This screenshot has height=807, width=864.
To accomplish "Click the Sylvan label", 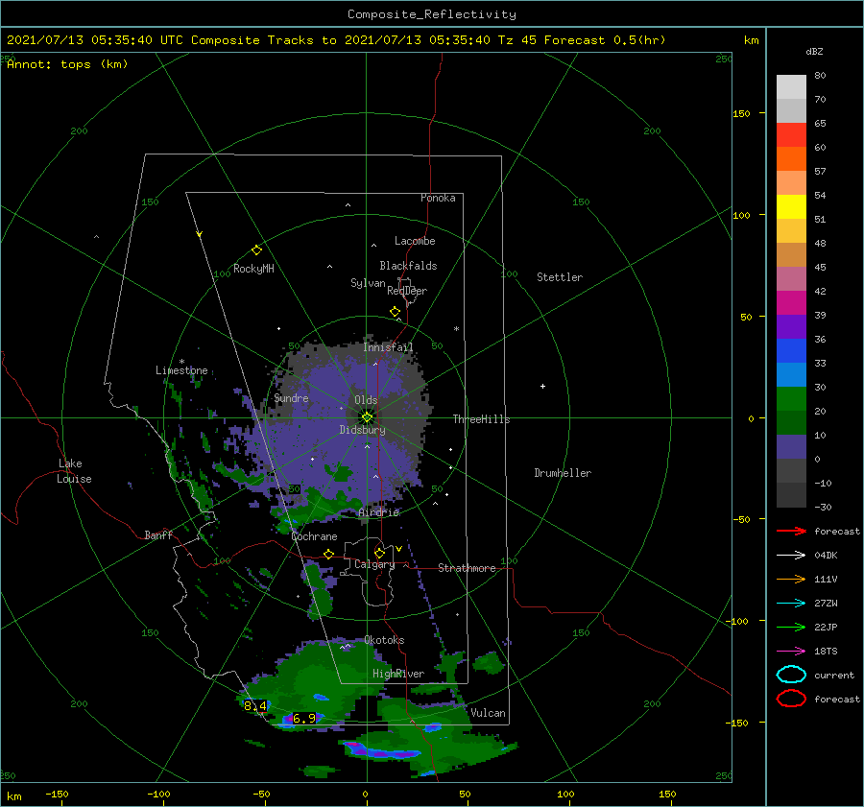I will (368, 283).
